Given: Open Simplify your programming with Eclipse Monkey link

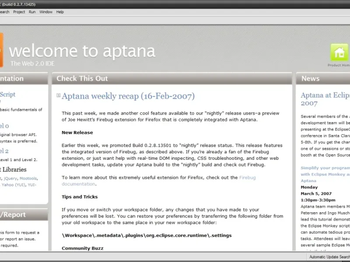Looking at the screenshot, I should click(325, 174).
